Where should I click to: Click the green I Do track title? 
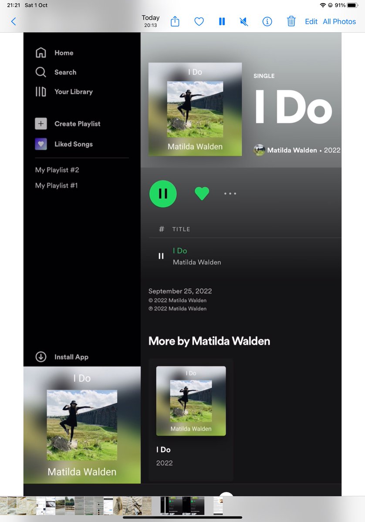pyautogui.click(x=180, y=251)
